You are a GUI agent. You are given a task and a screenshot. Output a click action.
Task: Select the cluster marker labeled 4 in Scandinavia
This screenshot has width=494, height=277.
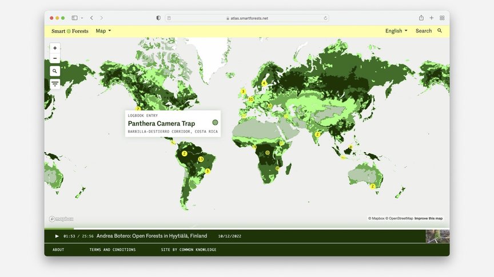[x=264, y=83]
